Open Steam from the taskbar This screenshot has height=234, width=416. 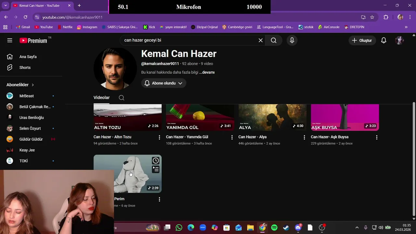tap(286, 227)
